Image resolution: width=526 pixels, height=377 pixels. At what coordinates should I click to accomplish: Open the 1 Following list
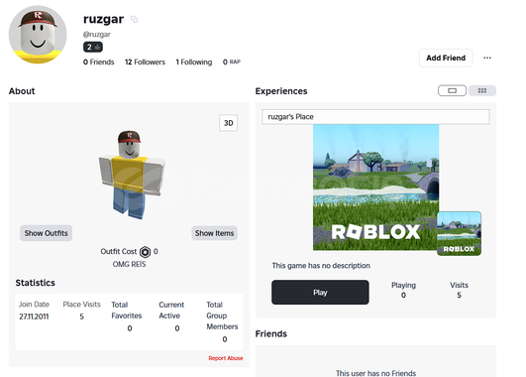[x=194, y=63]
